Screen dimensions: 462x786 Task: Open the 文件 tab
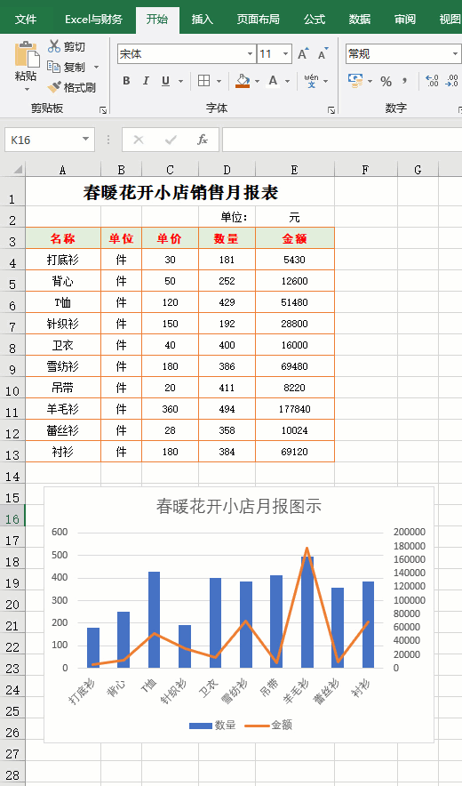[26, 20]
